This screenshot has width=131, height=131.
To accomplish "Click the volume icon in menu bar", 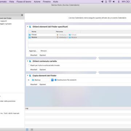I will [x=114, y=1].
